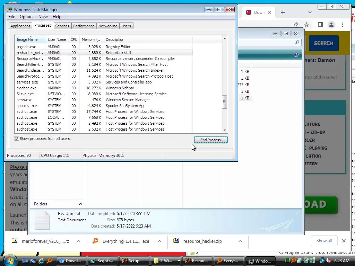Open the Chrome profile avatar
Image resolution: width=355 pixels, height=266 pixels.
(331, 25)
